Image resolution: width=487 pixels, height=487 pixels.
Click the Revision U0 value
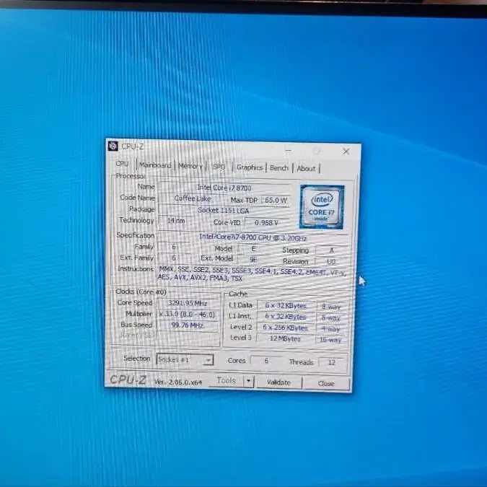click(x=331, y=261)
